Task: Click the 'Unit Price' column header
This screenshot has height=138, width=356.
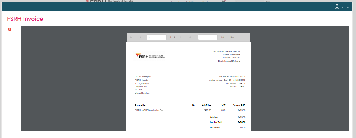Action: (x=206, y=105)
